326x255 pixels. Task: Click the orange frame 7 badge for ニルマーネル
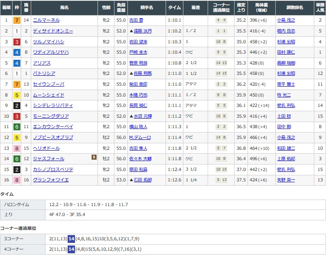tap(16, 20)
